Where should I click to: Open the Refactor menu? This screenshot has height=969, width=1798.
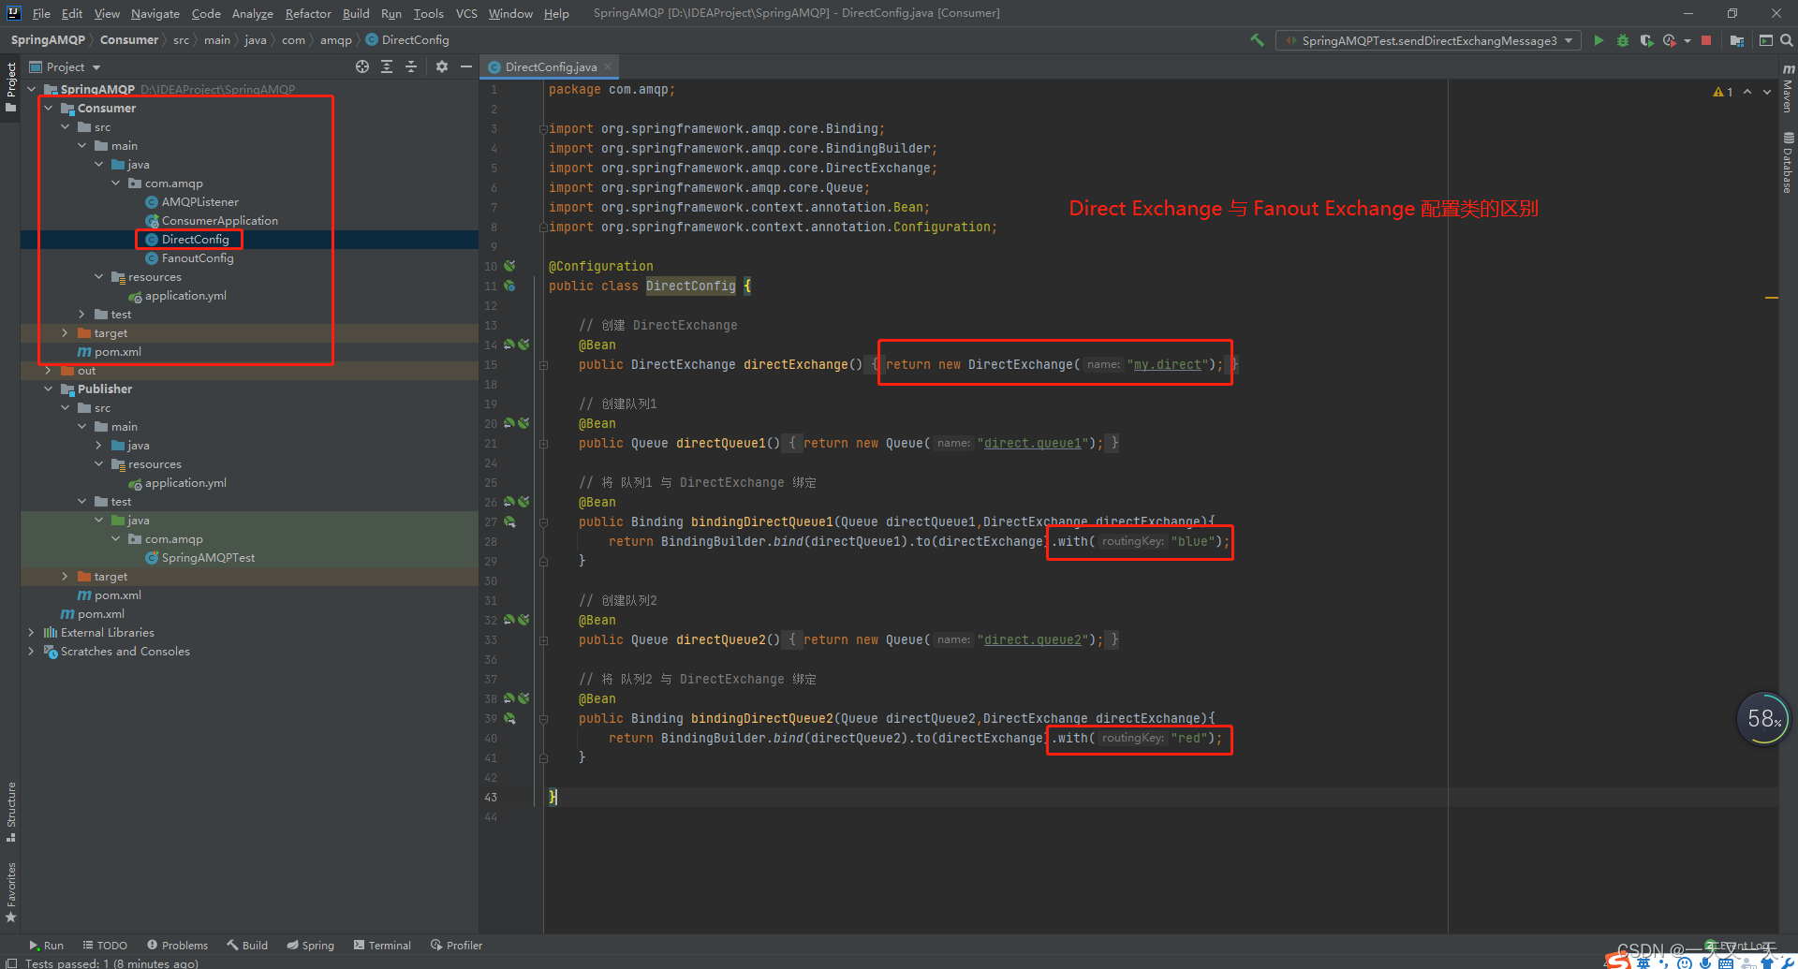pos(308,13)
